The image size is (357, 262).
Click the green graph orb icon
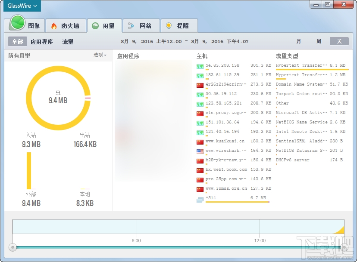click(18, 22)
